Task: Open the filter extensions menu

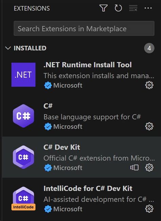Action: 104,8
